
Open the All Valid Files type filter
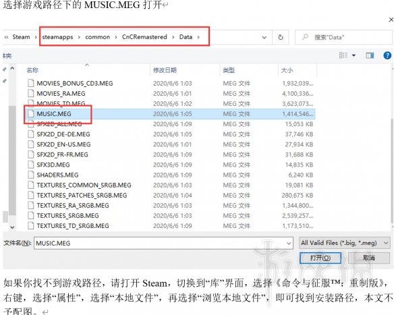[x=345, y=243]
